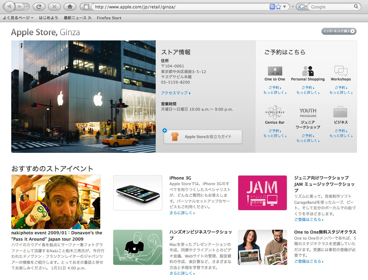Click the Genius Bar atom icon
The image size is (368, 280).
(x=275, y=112)
